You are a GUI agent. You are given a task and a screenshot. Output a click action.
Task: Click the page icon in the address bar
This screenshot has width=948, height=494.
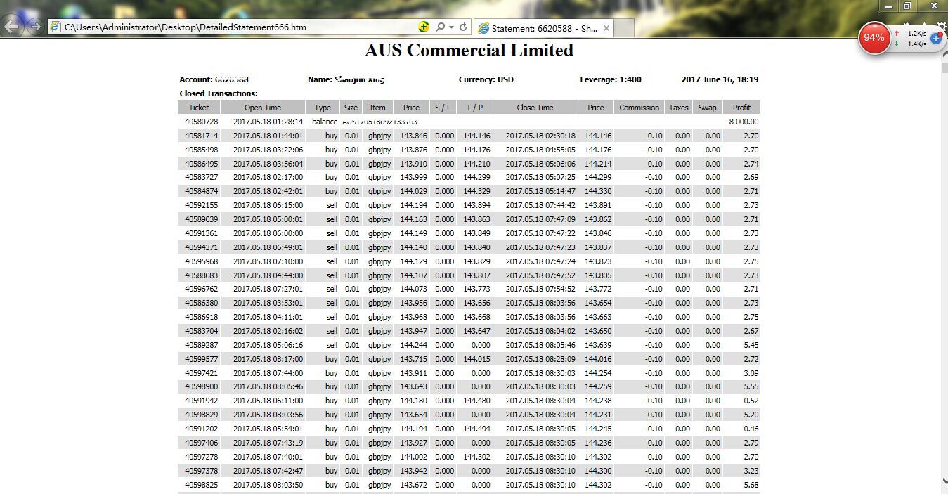tap(56, 27)
